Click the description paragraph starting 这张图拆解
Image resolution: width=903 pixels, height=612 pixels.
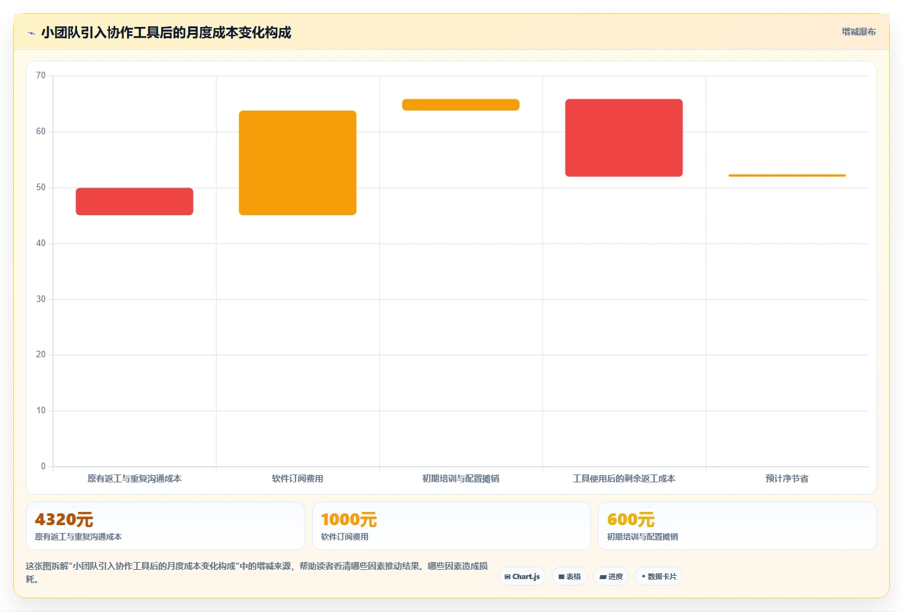click(257, 573)
